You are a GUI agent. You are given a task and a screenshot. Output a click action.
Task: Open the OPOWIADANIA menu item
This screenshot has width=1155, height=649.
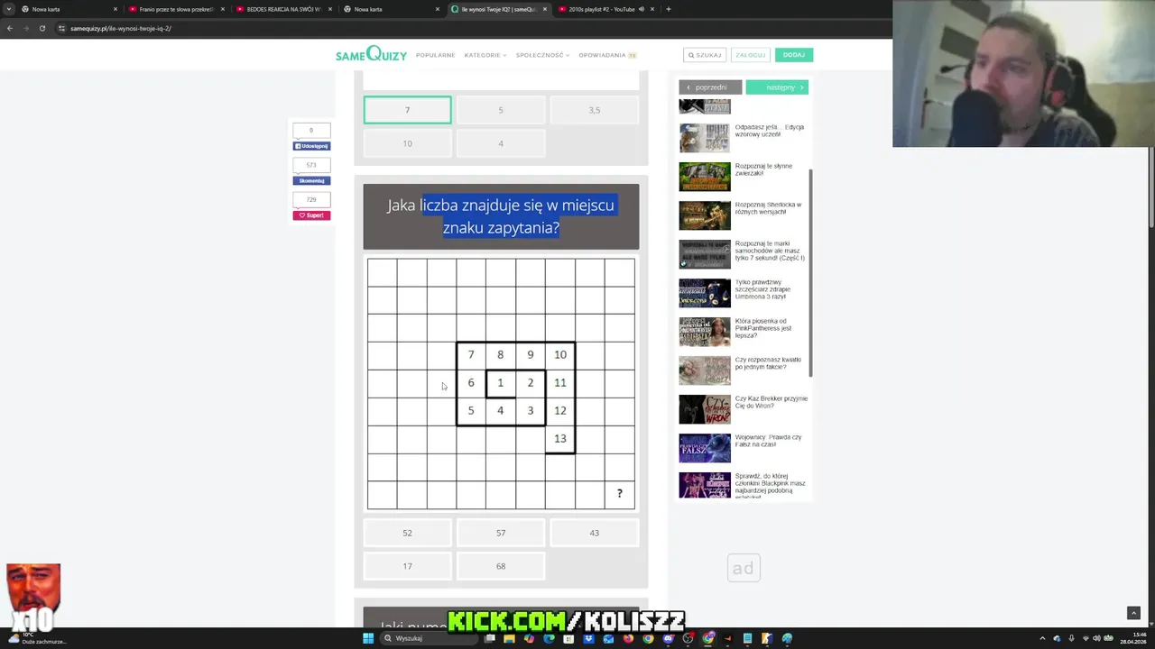(607, 55)
